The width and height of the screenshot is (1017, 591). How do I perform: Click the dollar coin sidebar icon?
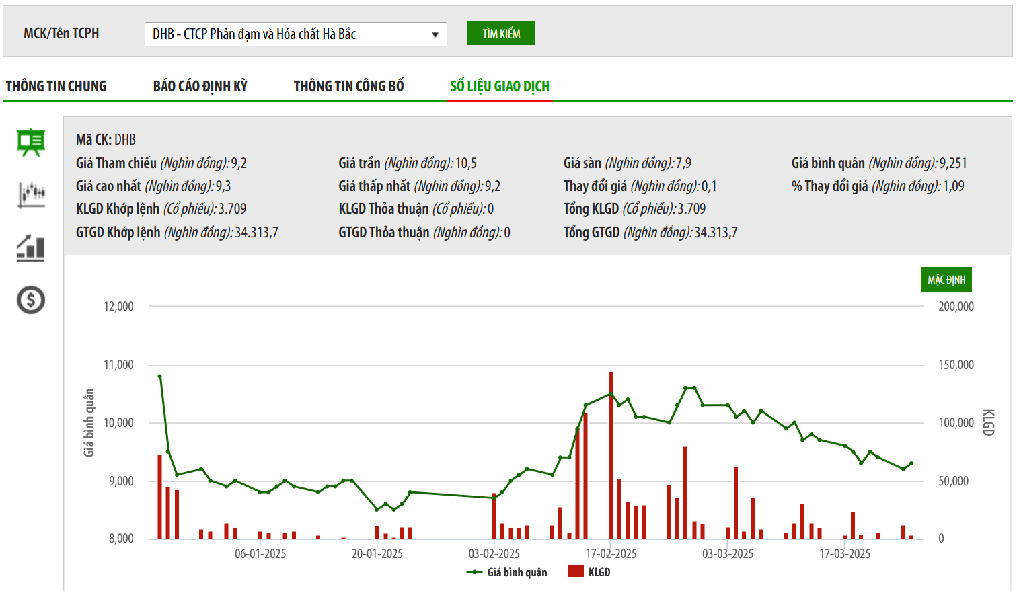click(x=31, y=300)
